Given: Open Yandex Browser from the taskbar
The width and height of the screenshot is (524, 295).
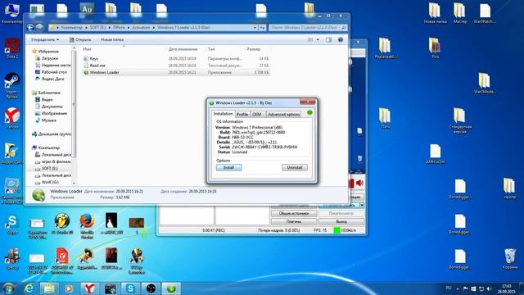Looking at the screenshot, I should click(x=89, y=288).
